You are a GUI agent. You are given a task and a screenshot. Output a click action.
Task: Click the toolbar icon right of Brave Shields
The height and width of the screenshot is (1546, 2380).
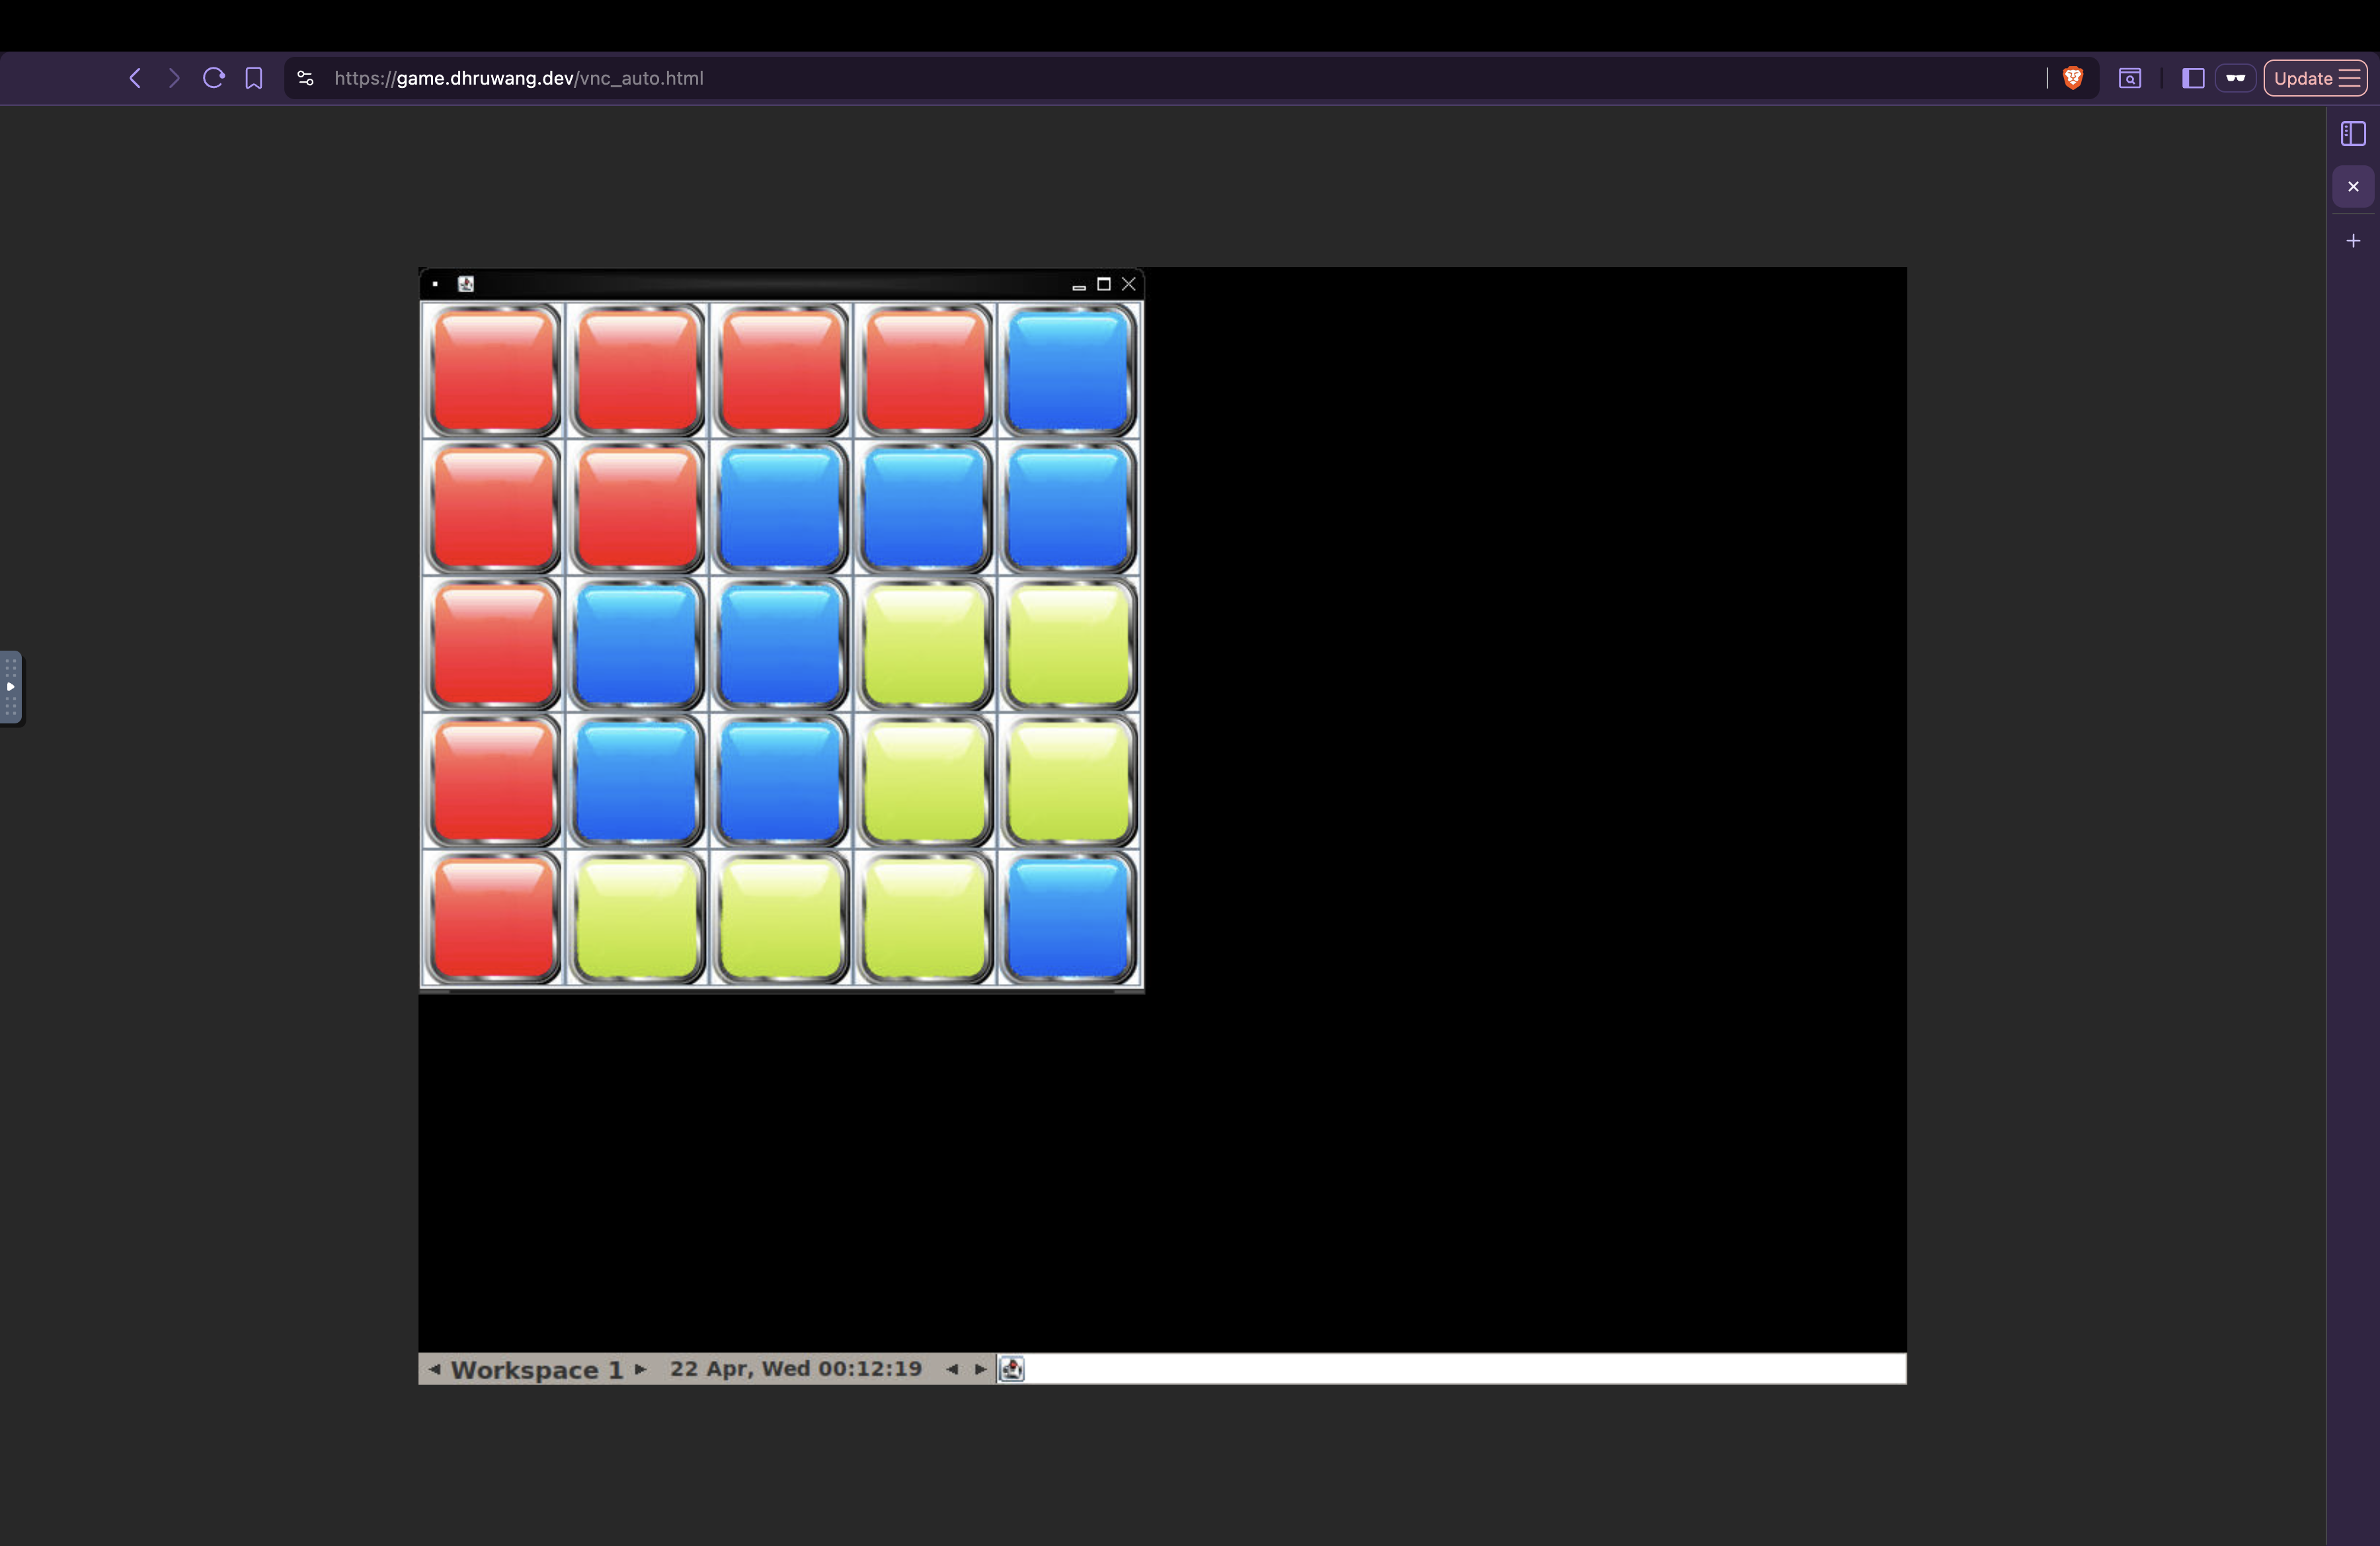(x=2130, y=78)
